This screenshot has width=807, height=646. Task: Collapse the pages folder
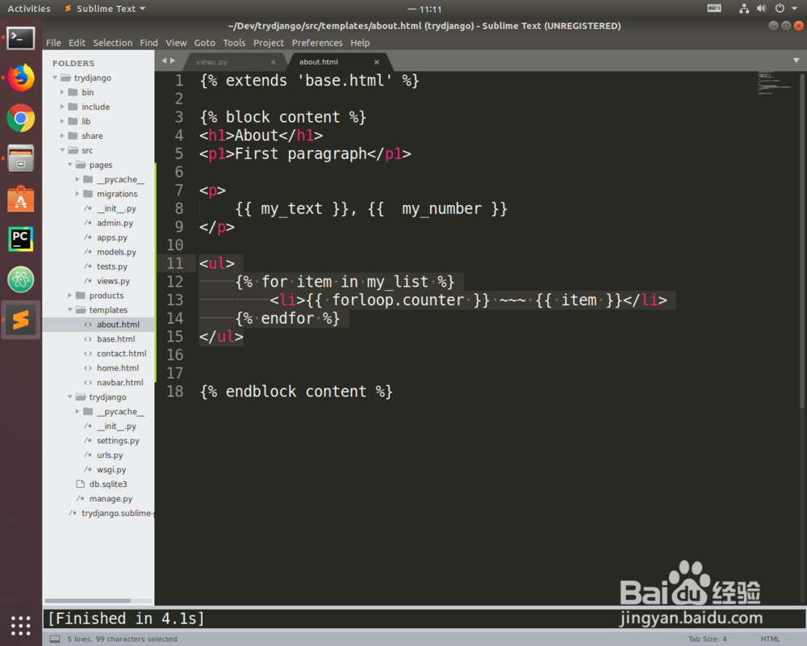(x=70, y=165)
